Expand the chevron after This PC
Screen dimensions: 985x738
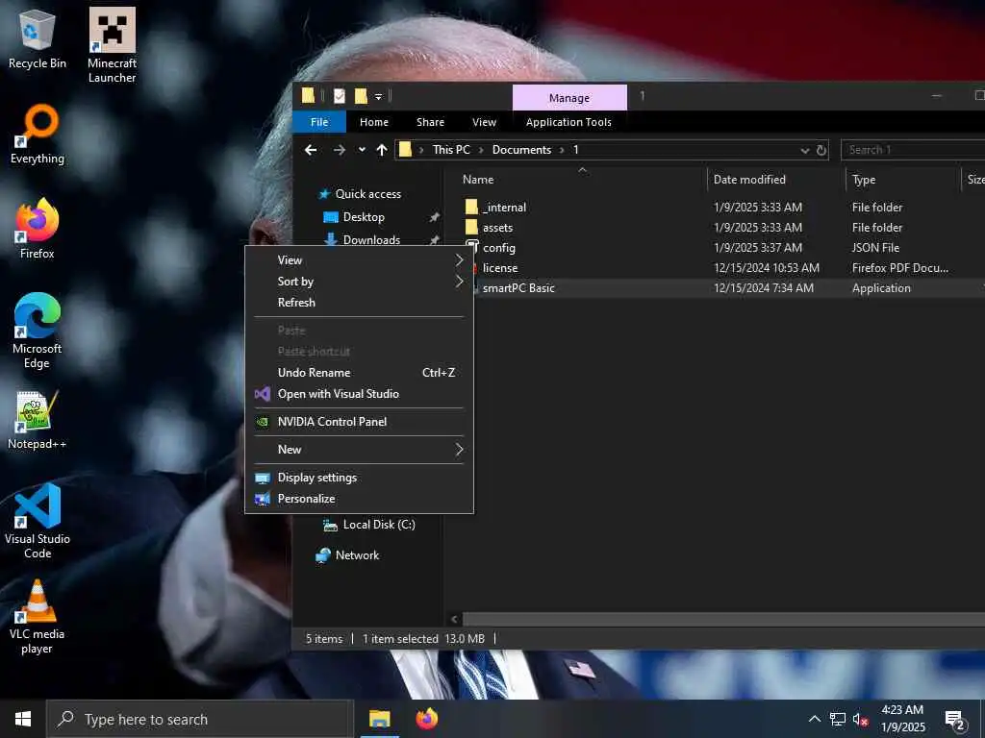[x=481, y=150]
